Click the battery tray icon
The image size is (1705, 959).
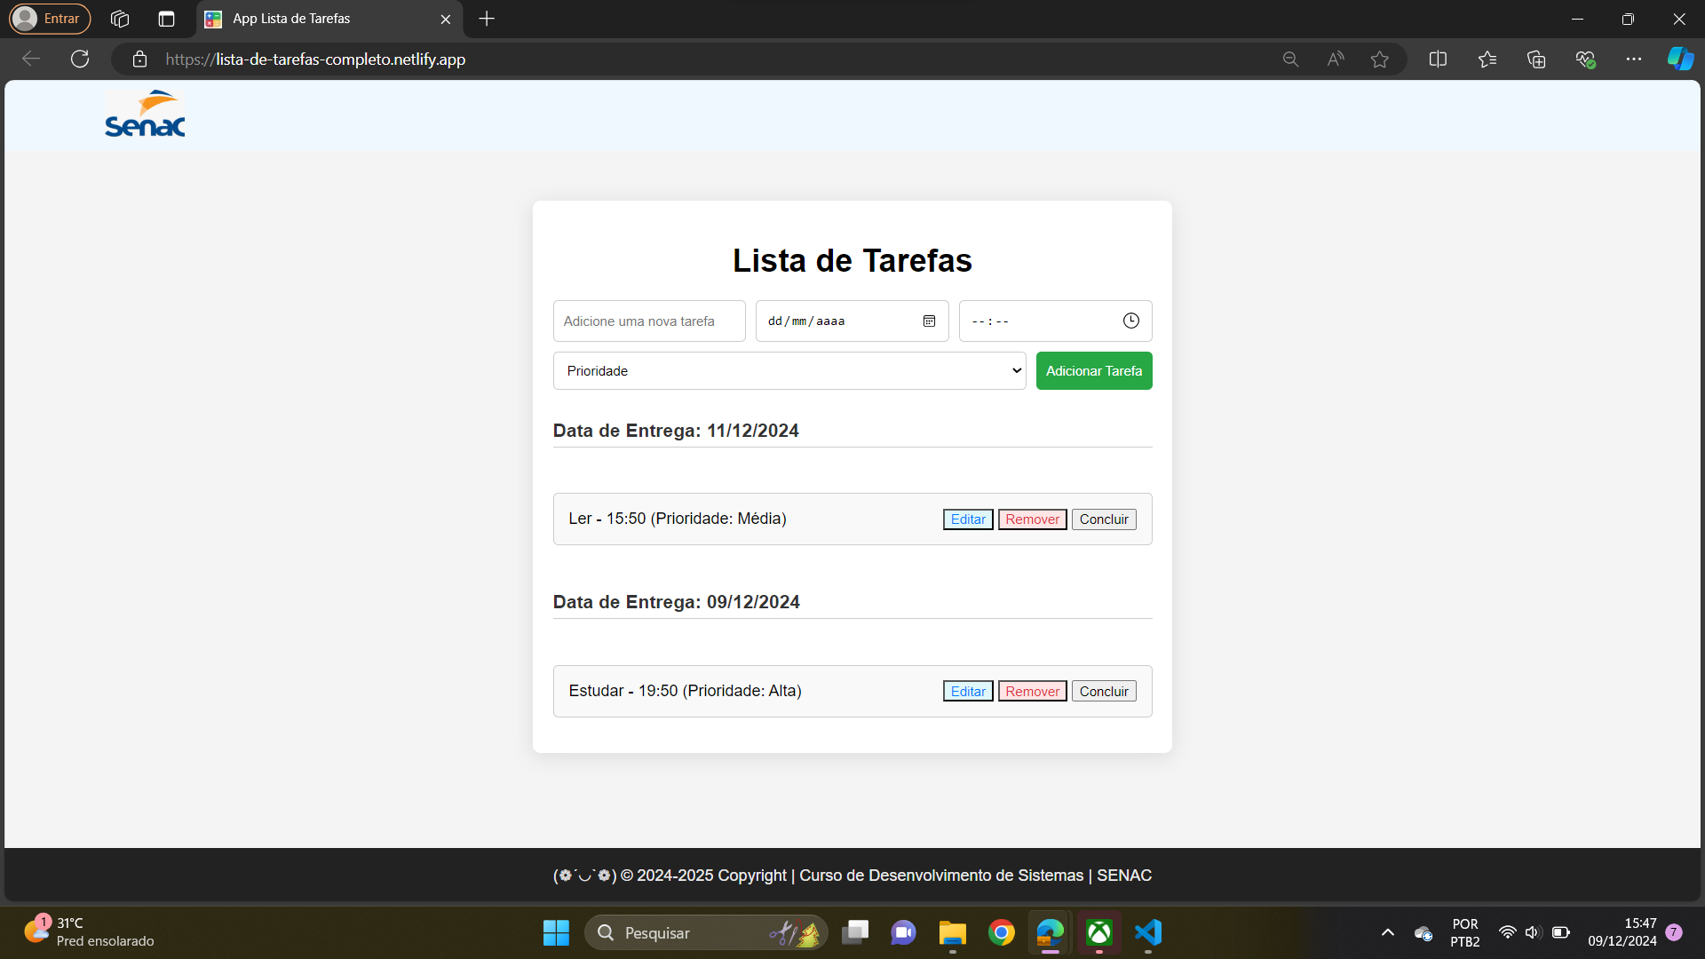pos(1560,932)
